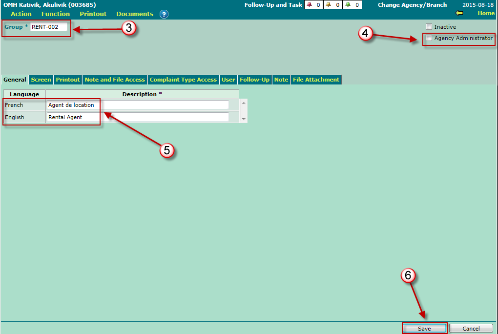Click the Change Agency/Branch link
The width and height of the screenshot is (498, 334).
pos(412,5)
